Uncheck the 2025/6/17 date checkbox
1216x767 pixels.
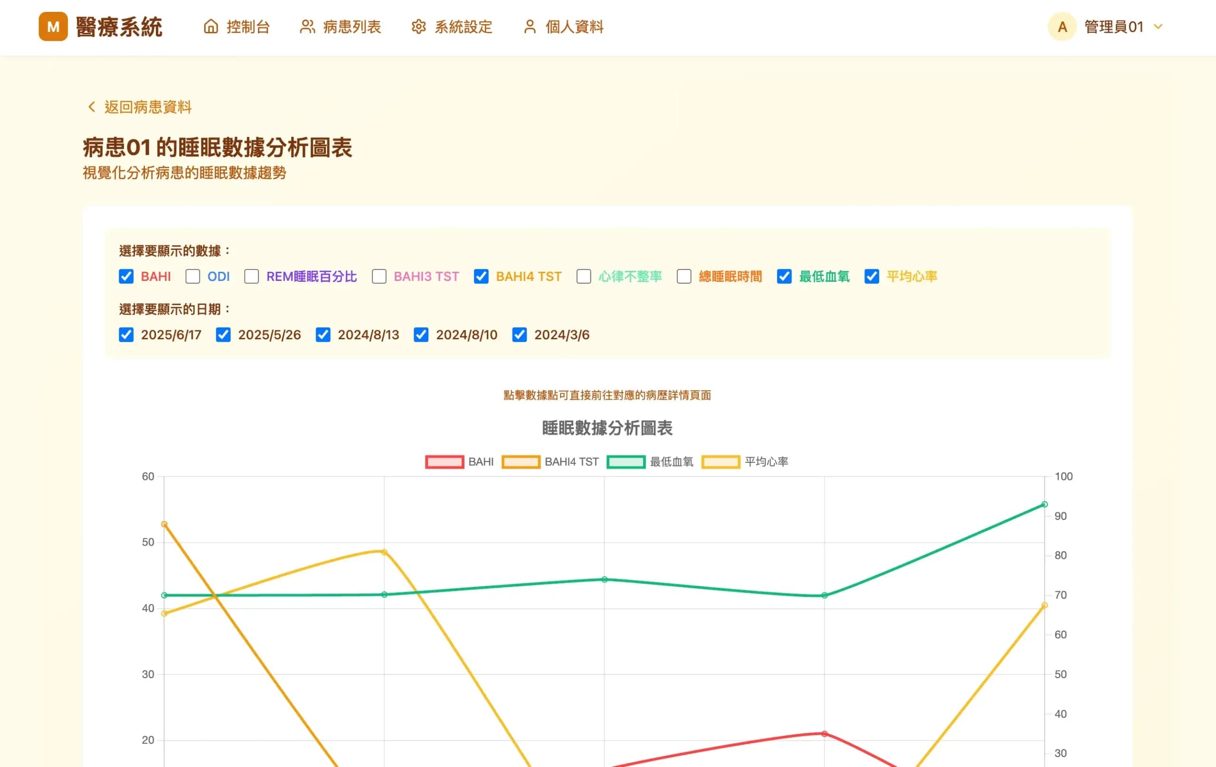pyautogui.click(x=126, y=335)
